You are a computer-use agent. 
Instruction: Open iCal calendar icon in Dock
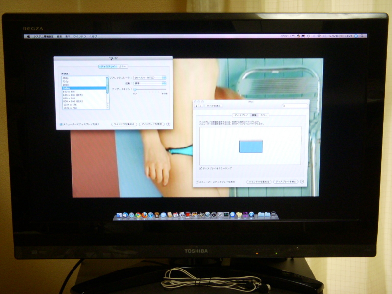click(176, 215)
